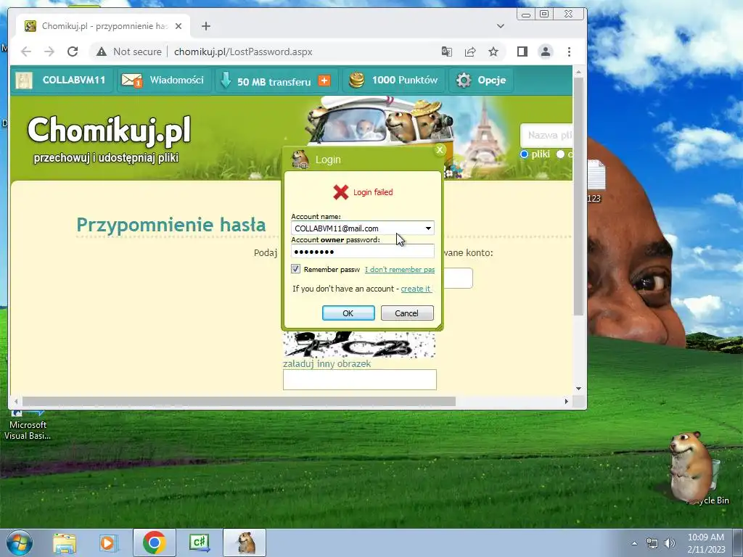Viewport: 743px width, 557px height.
Task: Click the address bar URL
Action: [243, 51]
